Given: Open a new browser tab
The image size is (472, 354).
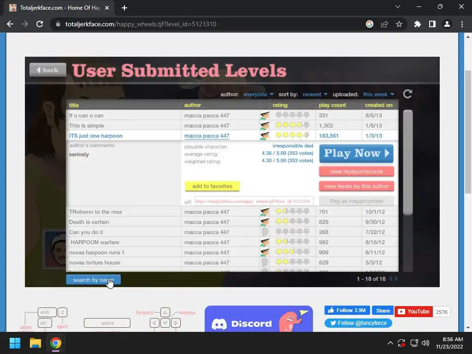Looking at the screenshot, I should coord(124,8).
